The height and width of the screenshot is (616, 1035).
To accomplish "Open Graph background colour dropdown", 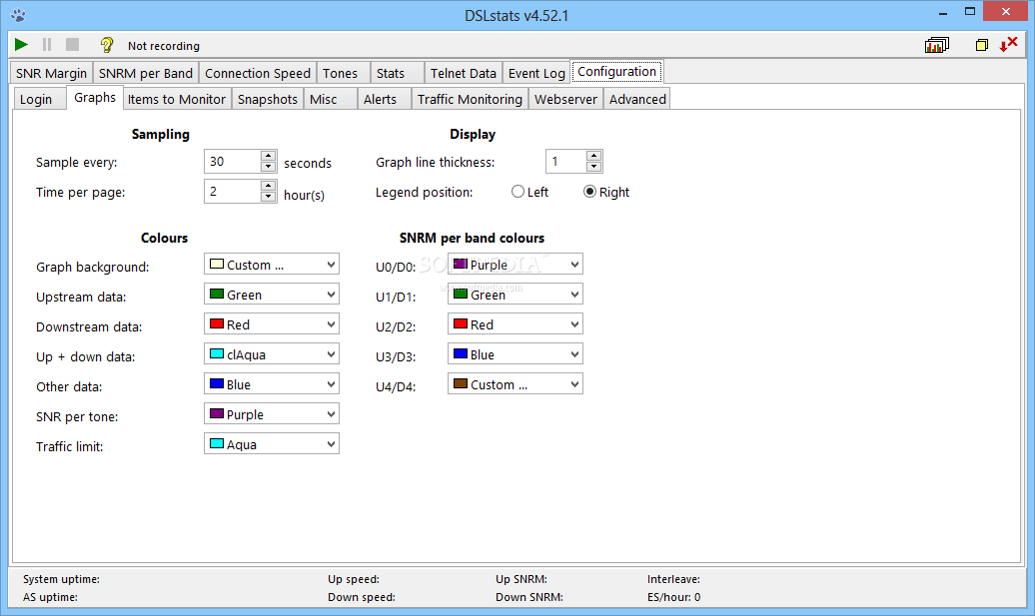I will (x=272, y=265).
